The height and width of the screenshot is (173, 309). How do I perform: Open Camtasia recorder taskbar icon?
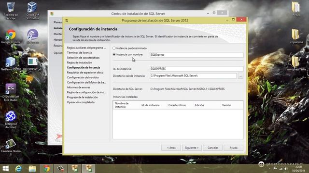tap(60, 169)
